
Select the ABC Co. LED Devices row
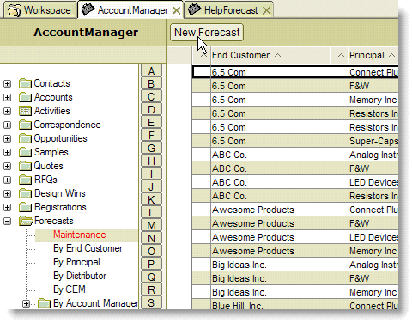point(295,182)
